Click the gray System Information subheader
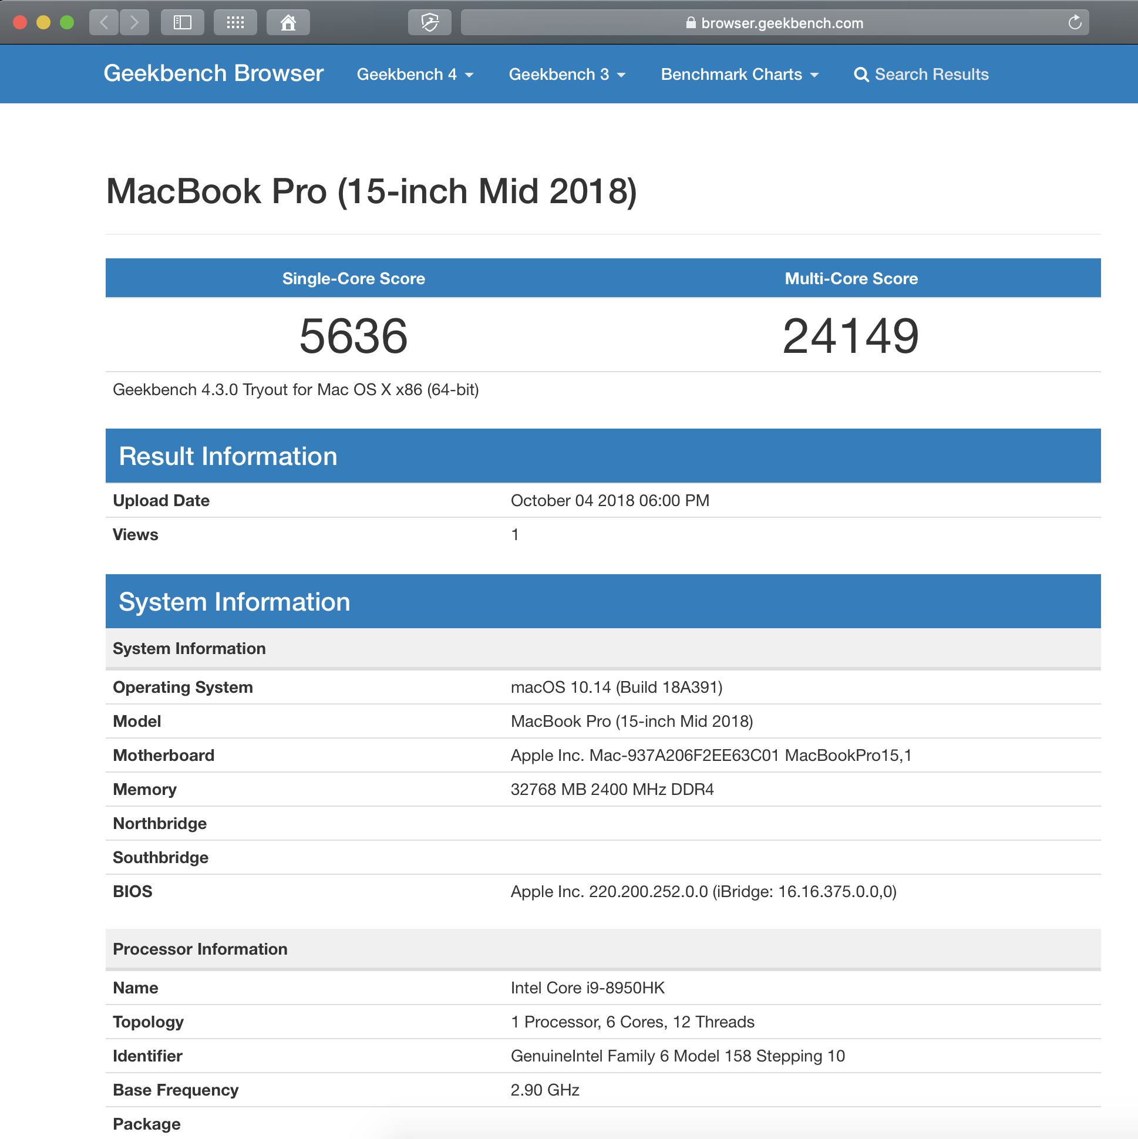This screenshot has width=1138, height=1139. (x=602, y=649)
